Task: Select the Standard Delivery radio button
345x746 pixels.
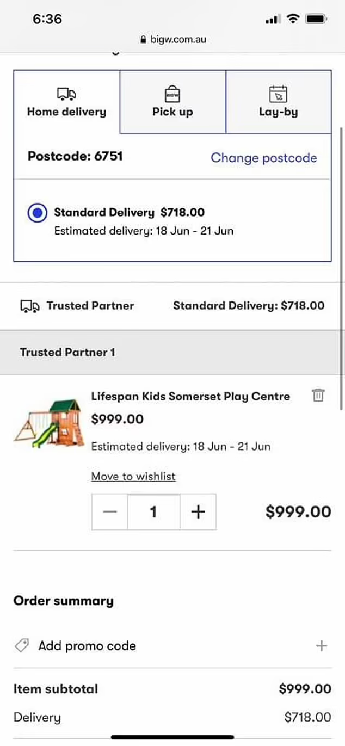Action: click(x=37, y=213)
